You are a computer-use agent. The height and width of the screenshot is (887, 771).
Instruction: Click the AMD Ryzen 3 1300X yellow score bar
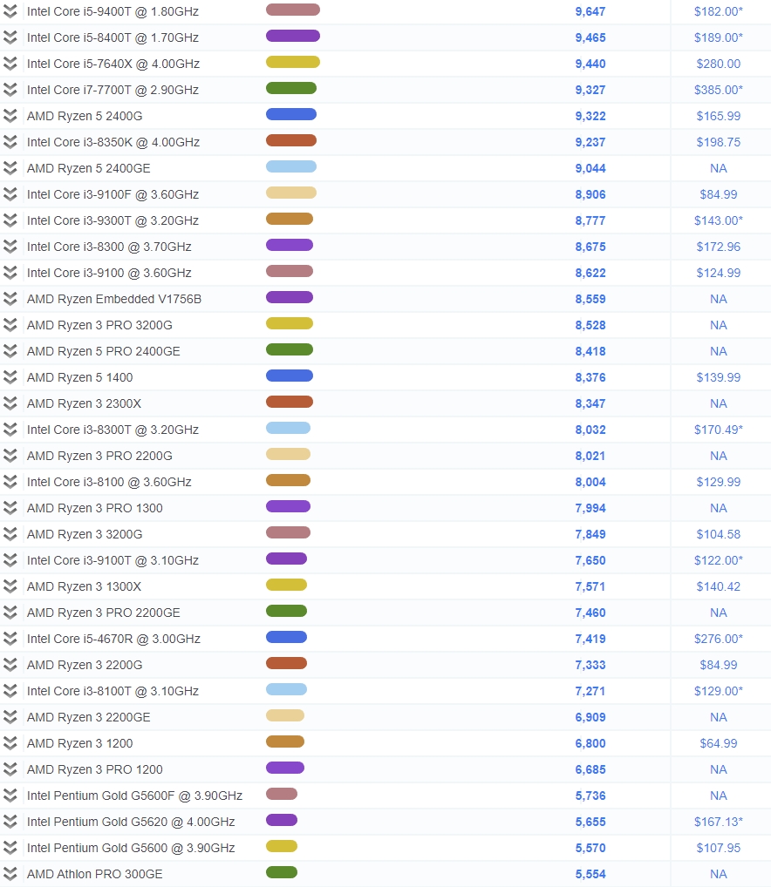[x=286, y=585]
